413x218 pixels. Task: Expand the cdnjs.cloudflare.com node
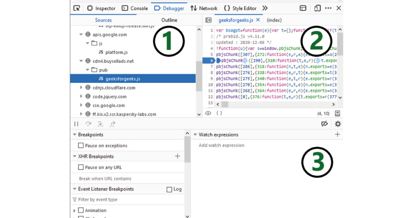pos(81,88)
